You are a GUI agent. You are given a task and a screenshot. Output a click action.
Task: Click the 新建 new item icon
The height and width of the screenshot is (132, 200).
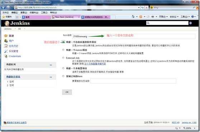click(6, 36)
